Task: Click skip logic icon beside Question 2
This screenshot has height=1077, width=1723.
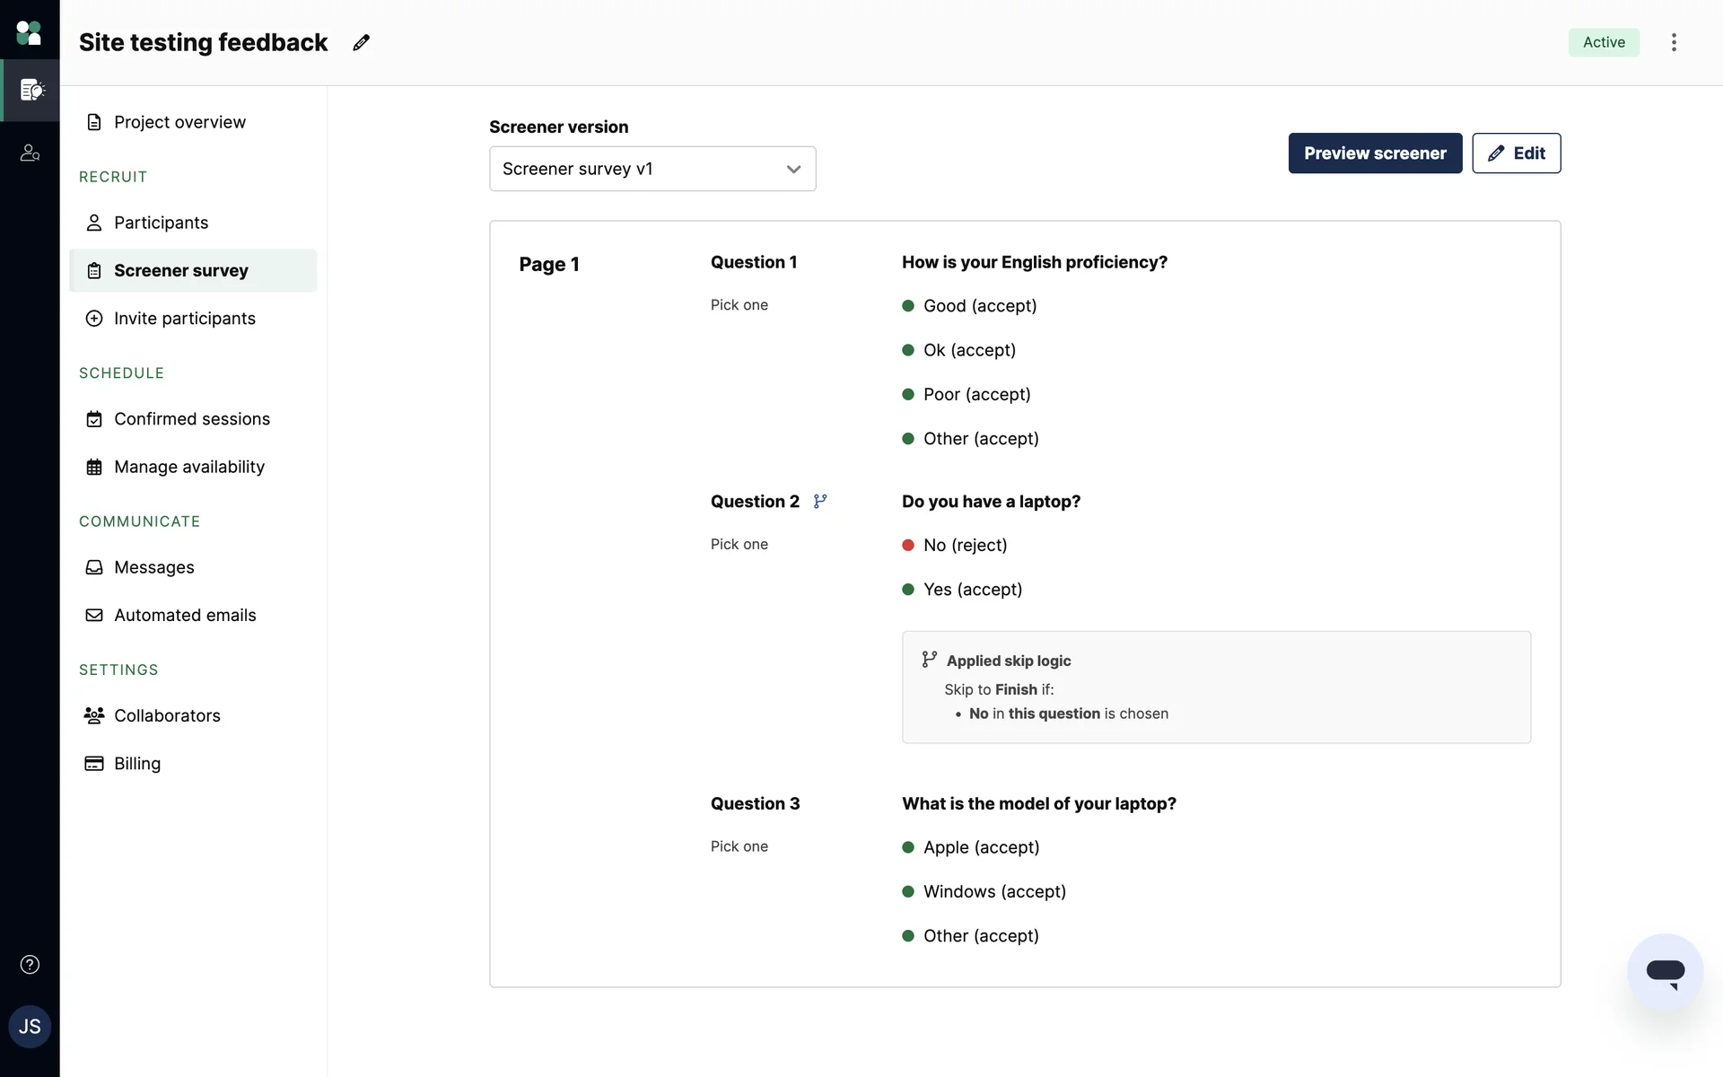Action: coord(820,502)
